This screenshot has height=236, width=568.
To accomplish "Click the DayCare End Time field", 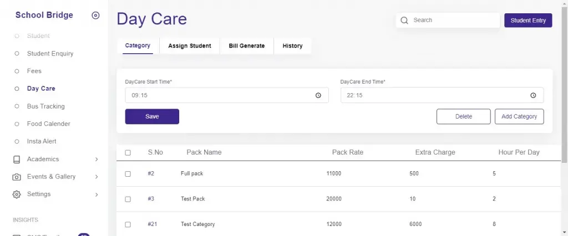I will pyautogui.click(x=442, y=95).
